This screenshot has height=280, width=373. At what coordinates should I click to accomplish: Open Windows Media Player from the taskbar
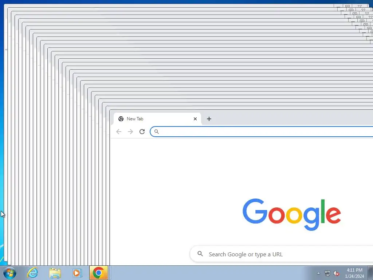[77, 273]
